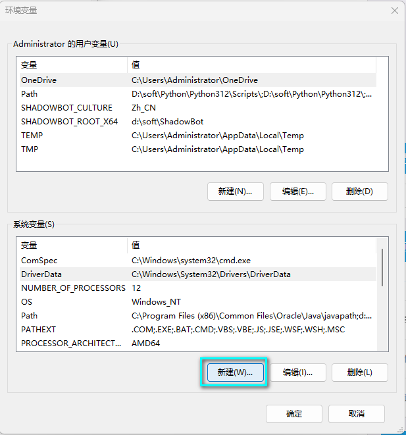Image resolution: width=406 pixels, height=435 pixels.
Task: Confirm with the 确定 button
Action: point(294,414)
